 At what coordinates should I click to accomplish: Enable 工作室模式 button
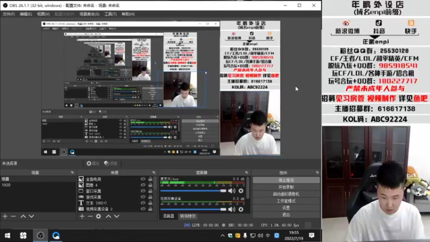pyautogui.click(x=286, y=201)
